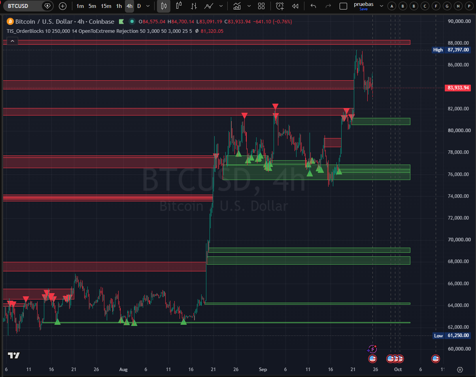Expand the timeframe interval dropdown
476x377 pixels.
(x=148, y=6)
